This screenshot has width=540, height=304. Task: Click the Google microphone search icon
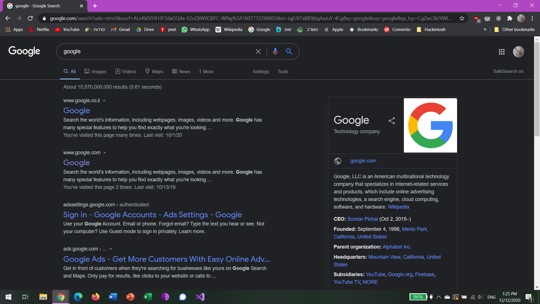pyautogui.click(x=274, y=52)
